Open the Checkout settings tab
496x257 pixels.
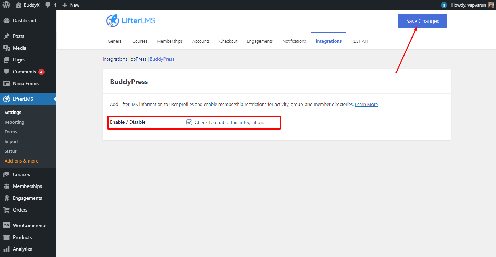click(228, 41)
